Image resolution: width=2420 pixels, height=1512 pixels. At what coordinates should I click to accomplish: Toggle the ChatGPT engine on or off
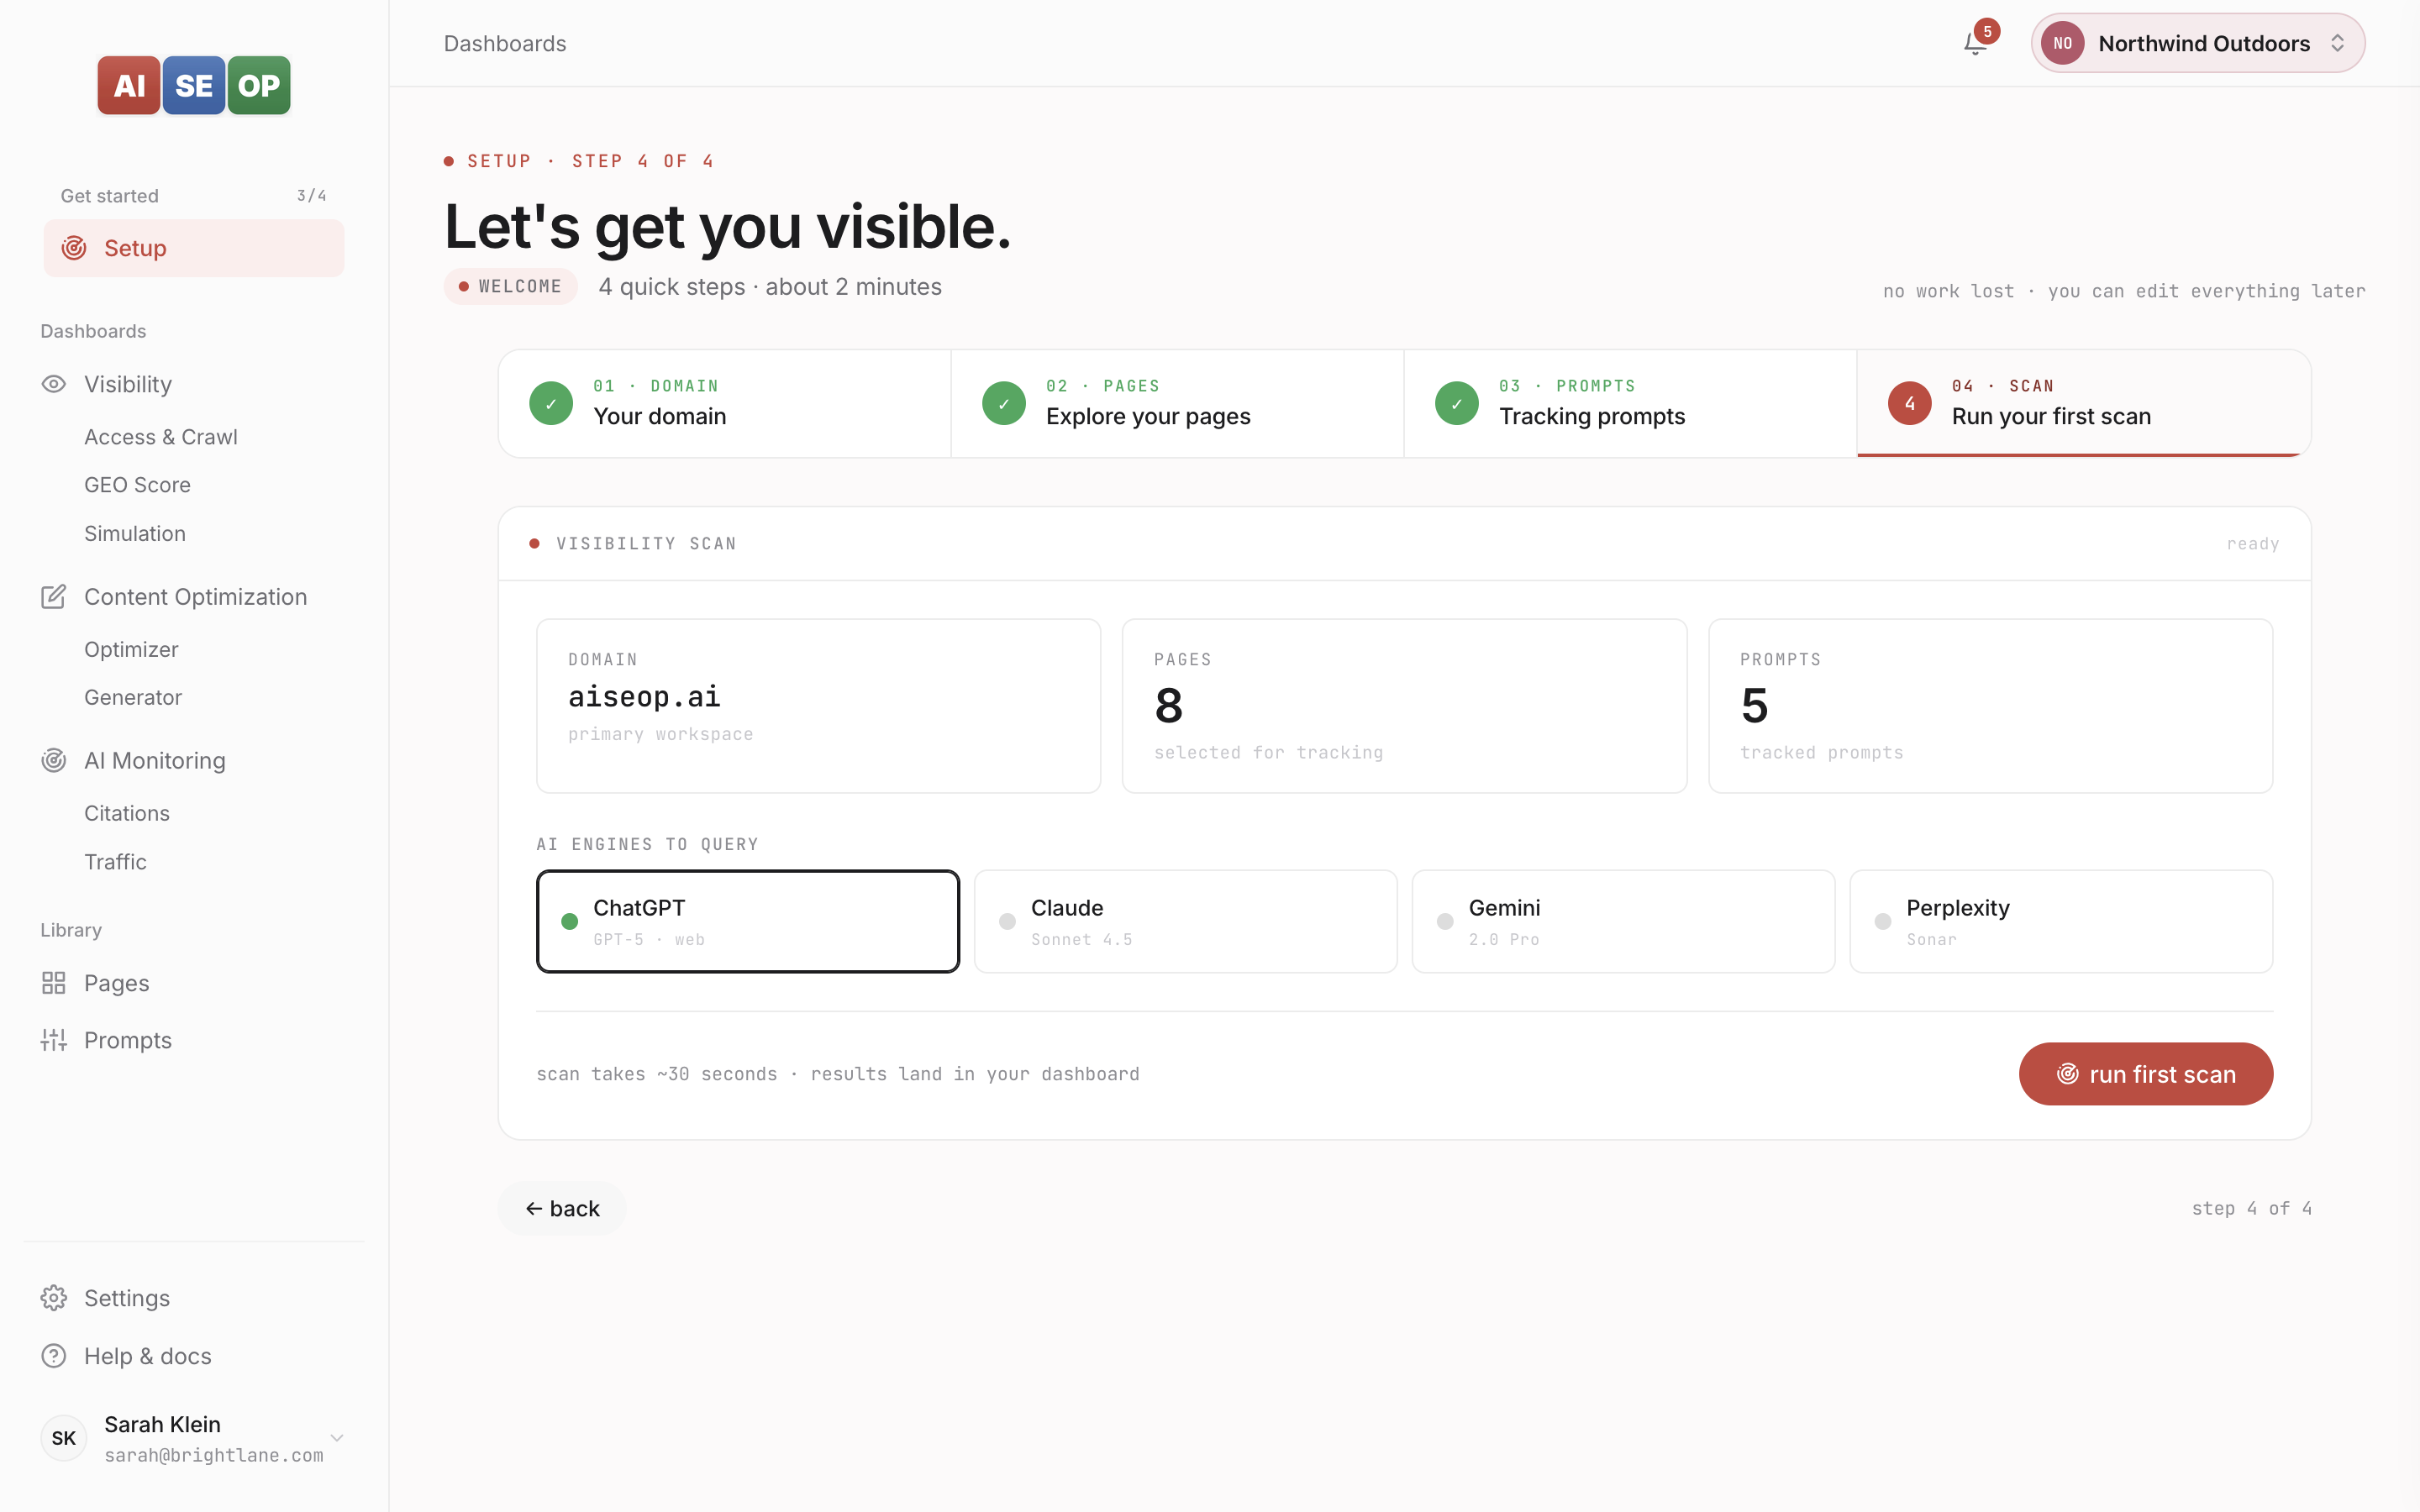[748, 921]
